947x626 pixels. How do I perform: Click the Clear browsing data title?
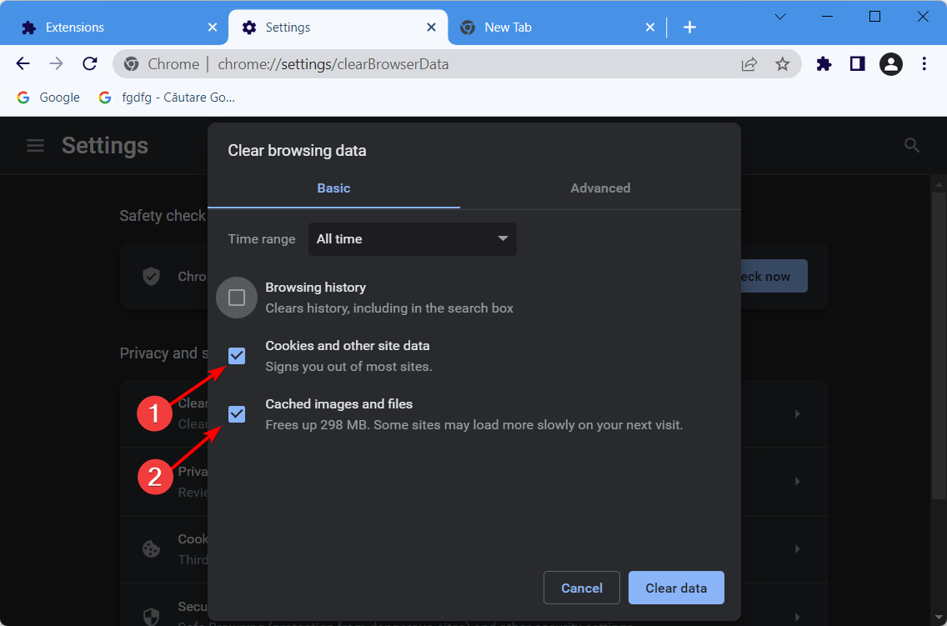point(297,151)
